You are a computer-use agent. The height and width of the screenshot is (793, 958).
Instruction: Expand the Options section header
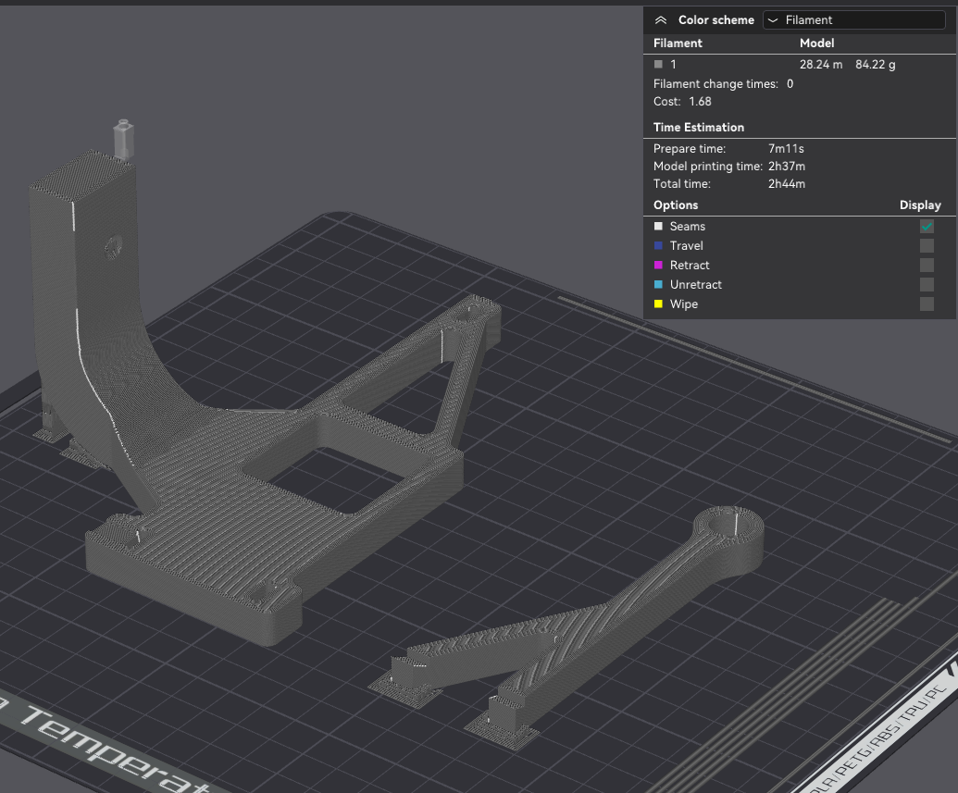(676, 204)
